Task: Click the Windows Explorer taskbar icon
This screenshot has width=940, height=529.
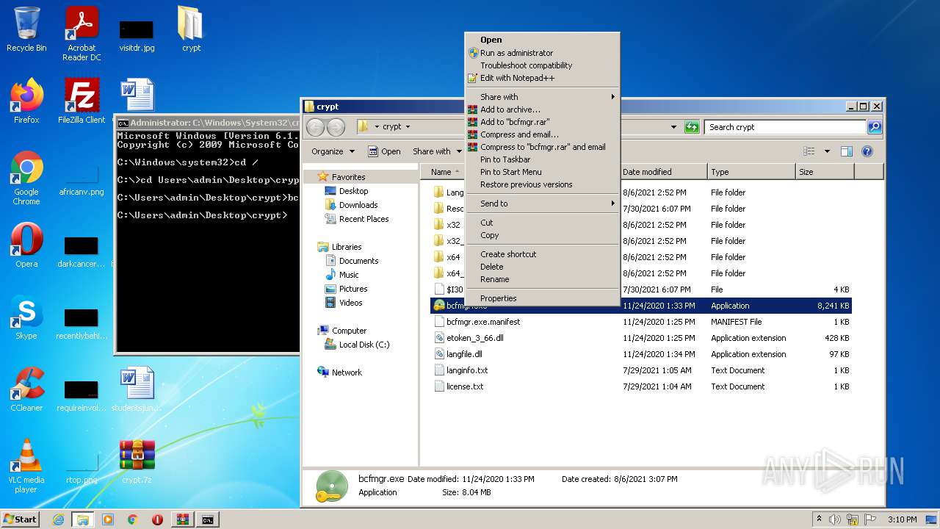Action: pyautogui.click(x=82, y=519)
